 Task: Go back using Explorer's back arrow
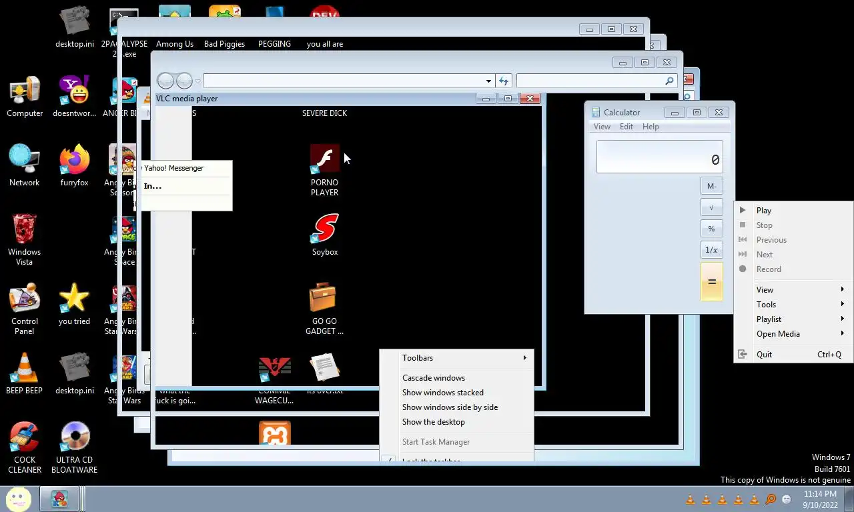[x=165, y=81]
